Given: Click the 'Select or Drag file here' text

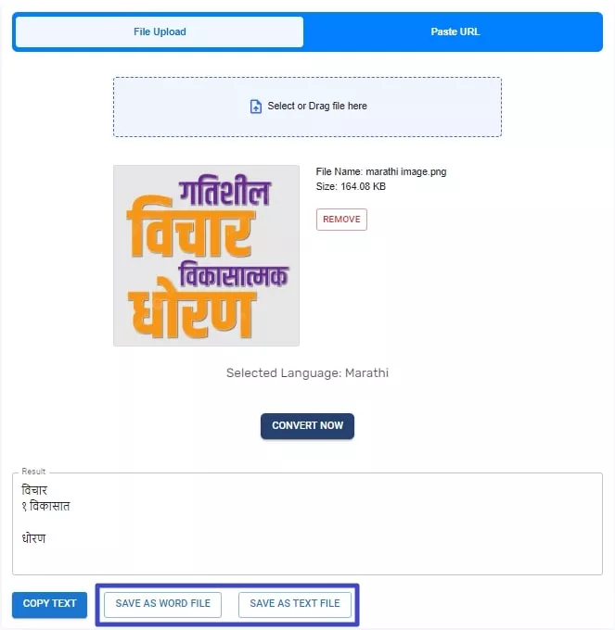Looking at the screenshot, I should (x=317, y=107).
